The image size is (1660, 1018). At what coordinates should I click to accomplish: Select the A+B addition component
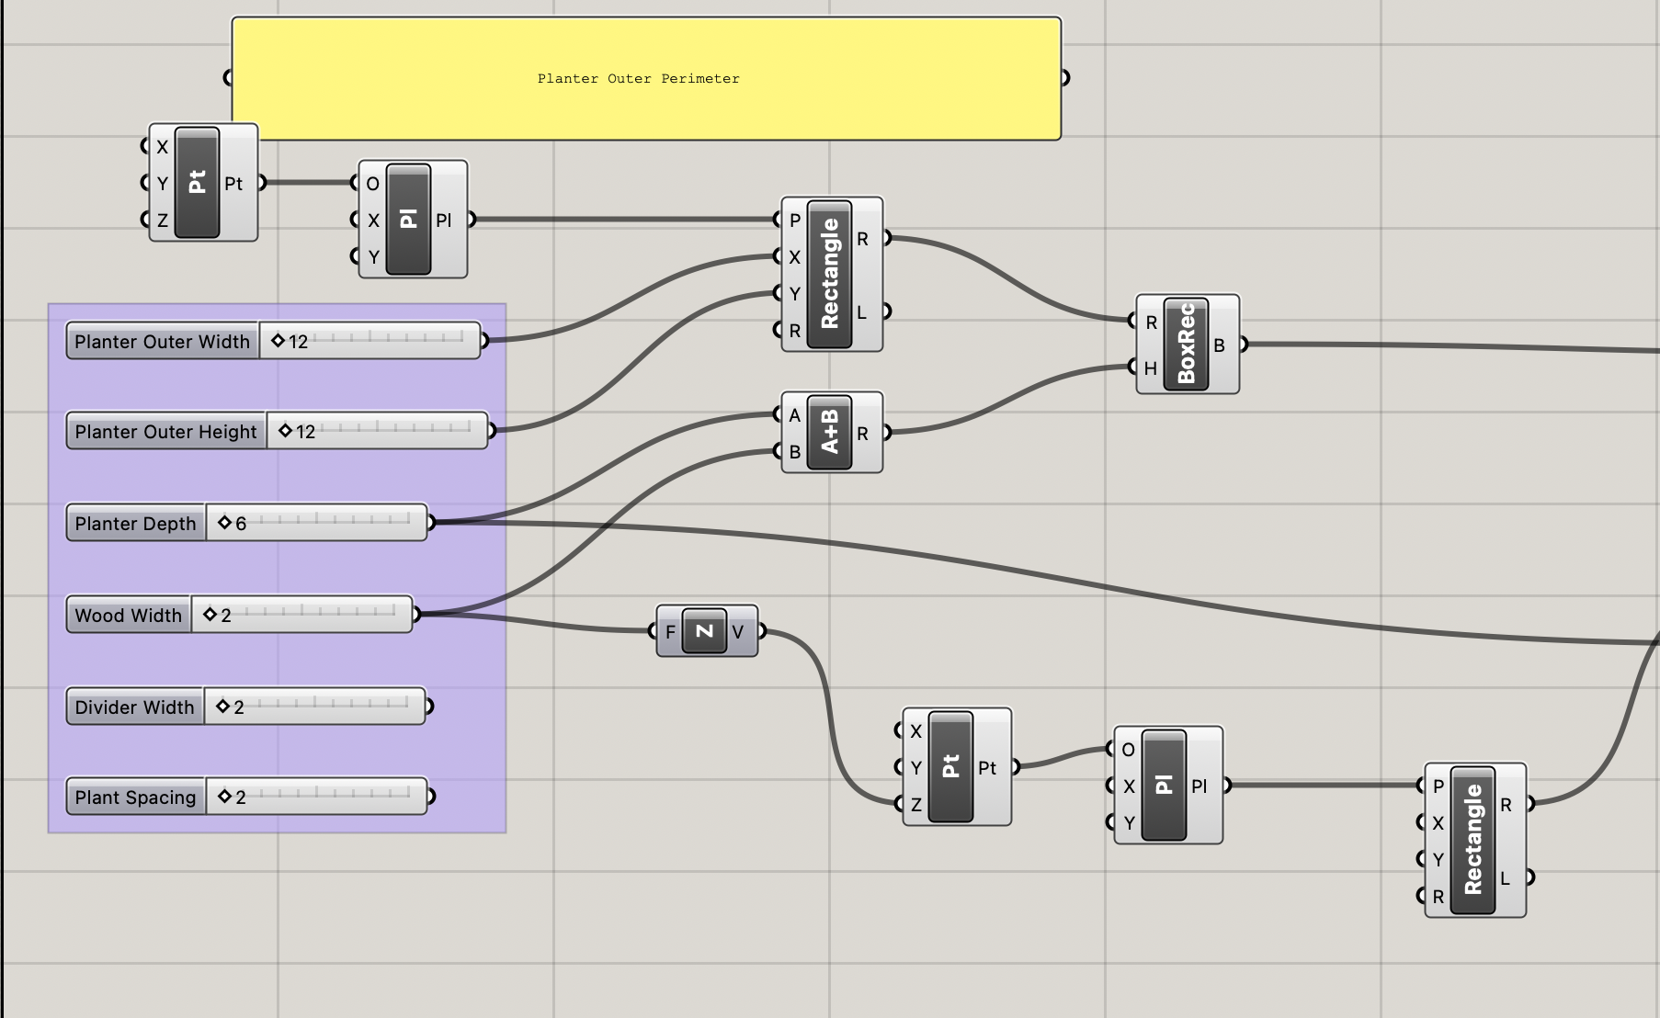[x=830, y=433]
